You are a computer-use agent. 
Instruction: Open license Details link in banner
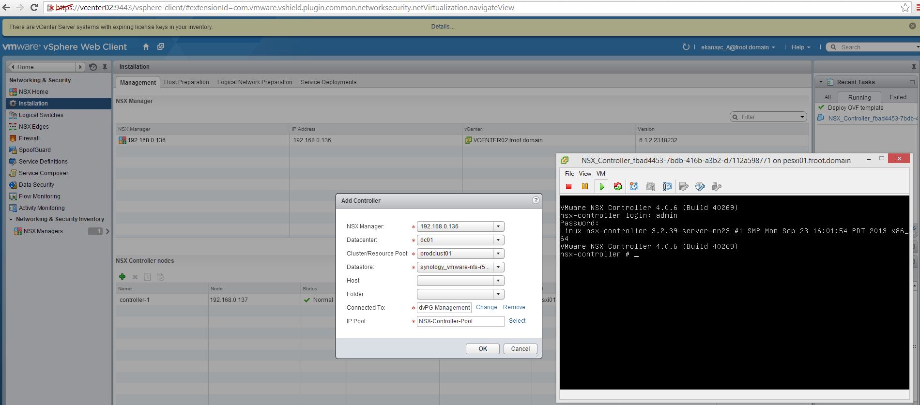pyautogui.click(x=443, y=27)
